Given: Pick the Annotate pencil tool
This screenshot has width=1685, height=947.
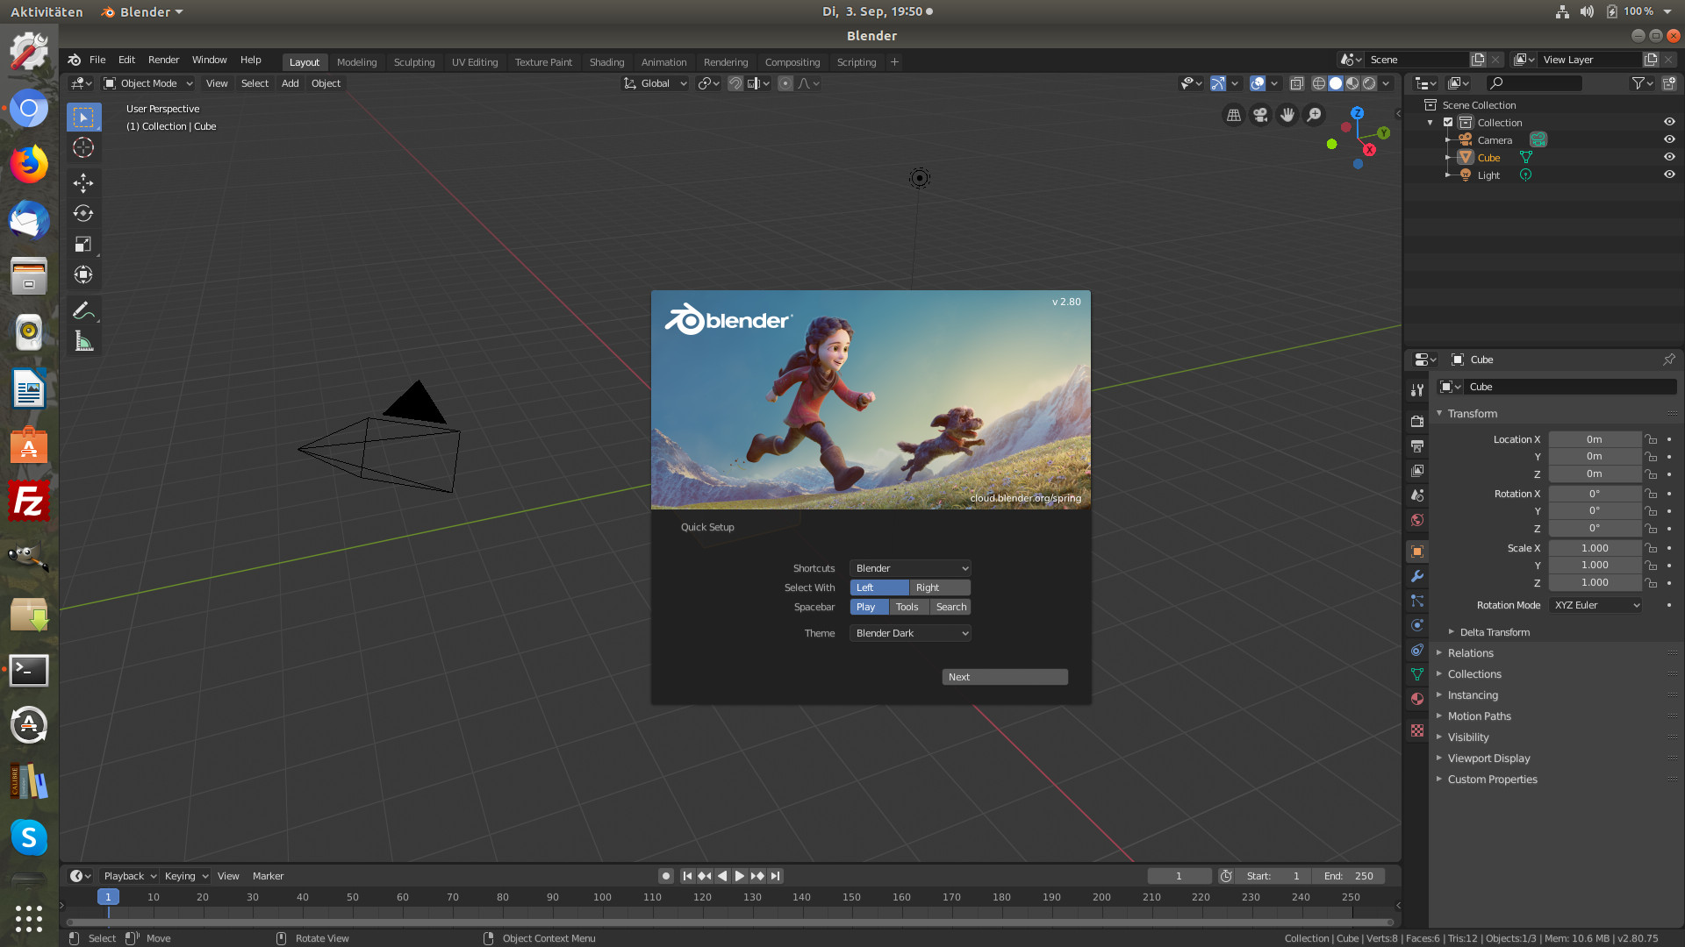Looking at the screenshot, I should pyautogui.click(x=83, y=310).
